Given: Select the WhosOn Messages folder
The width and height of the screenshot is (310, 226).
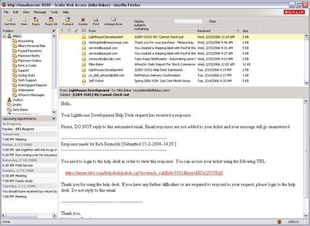Looking at the screenshot, I should [31, 95].
